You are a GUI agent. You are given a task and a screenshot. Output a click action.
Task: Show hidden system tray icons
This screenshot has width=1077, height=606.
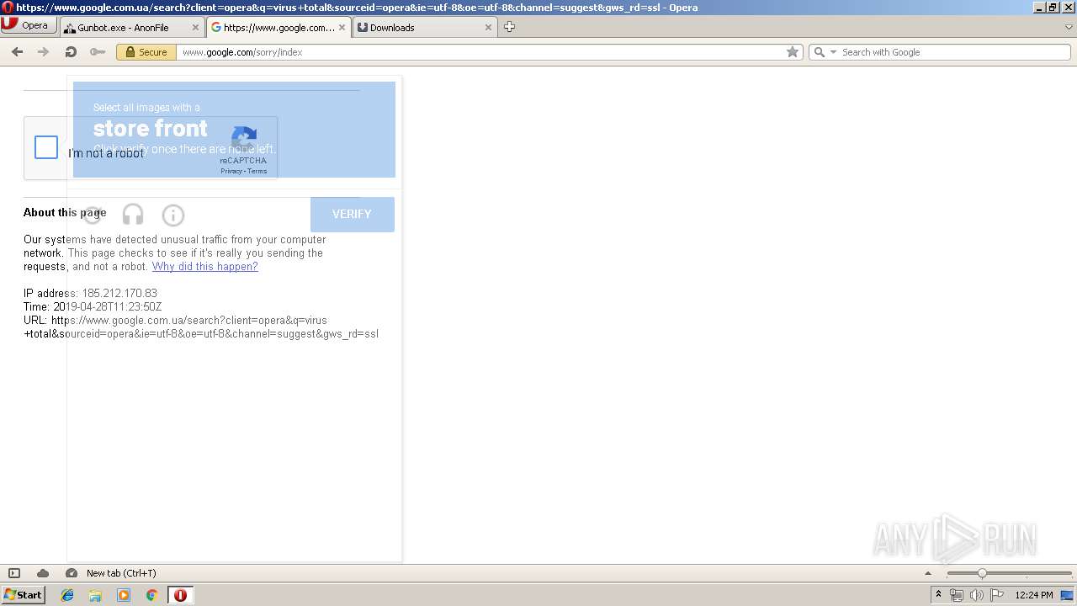click(938, 595)
